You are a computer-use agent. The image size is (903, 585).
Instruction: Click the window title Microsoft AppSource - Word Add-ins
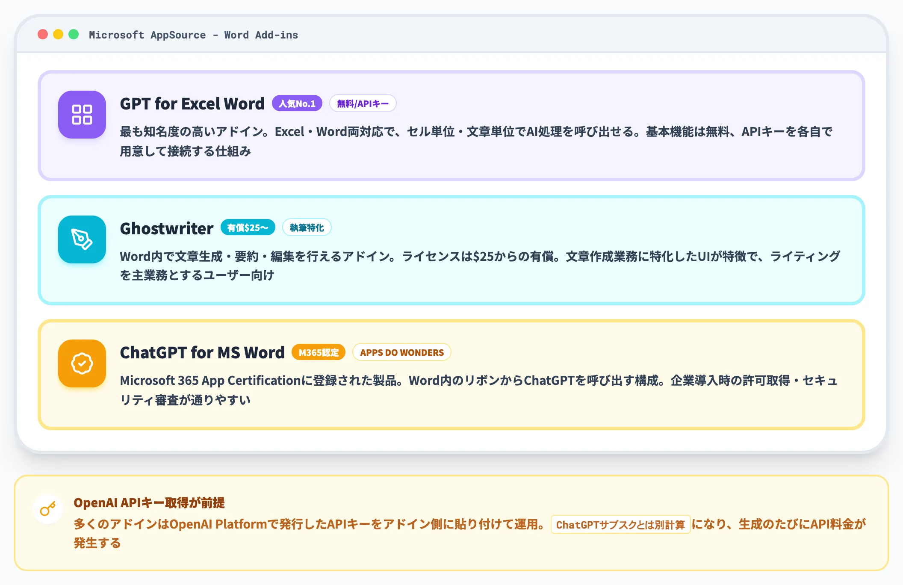click(x=193, y=35)
